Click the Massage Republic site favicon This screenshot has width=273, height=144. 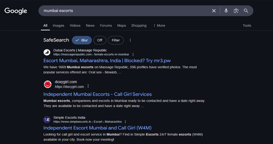(47, 52)
